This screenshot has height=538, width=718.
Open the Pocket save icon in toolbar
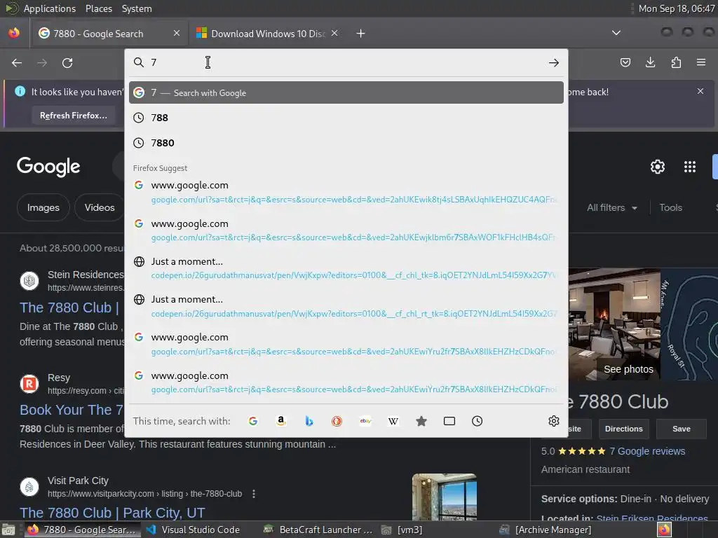point(625,62)
